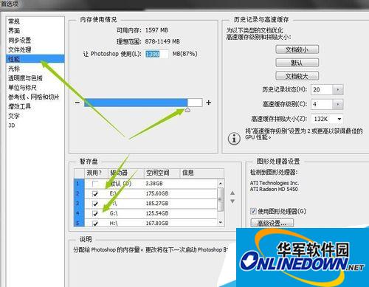The image size is (369, 287).
Task: Click the 高速缓存级别 value field 4
Action: click(322, 104)
